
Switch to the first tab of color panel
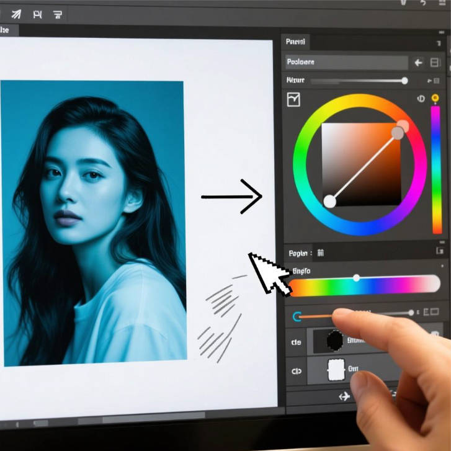tap(295, 42)
